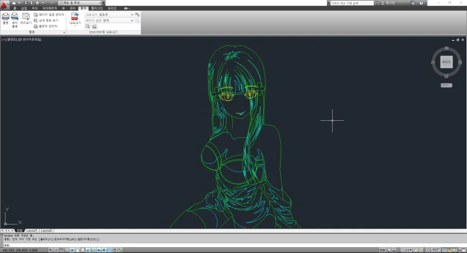Click the DWF/PDF로 내보내기 panel title
This screenshot has width=467, height=253.
pos(103,32)
